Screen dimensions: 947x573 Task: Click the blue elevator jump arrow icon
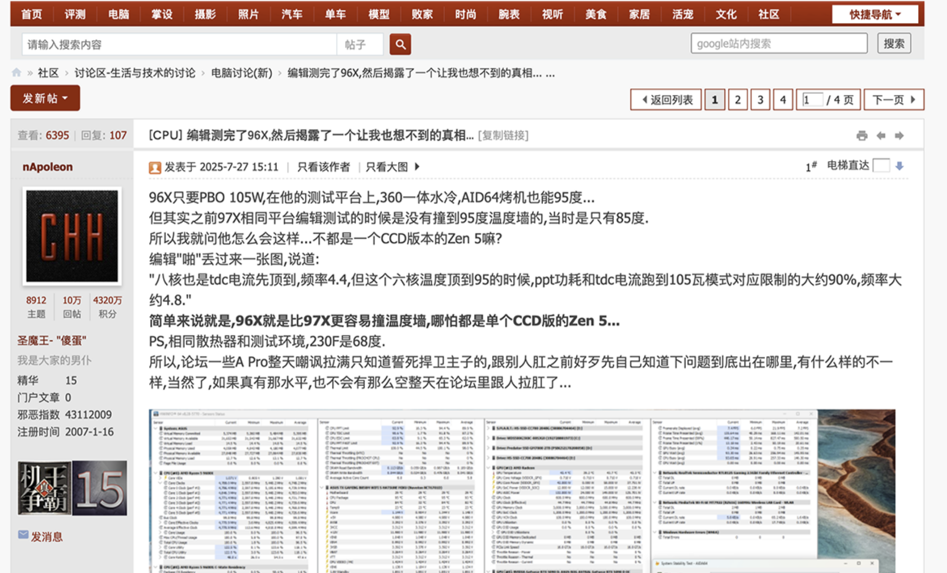[x=900, y=166]
